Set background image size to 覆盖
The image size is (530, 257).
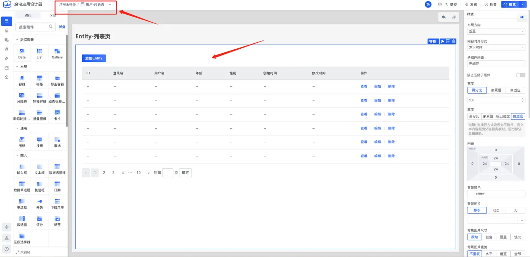point(503,237)
